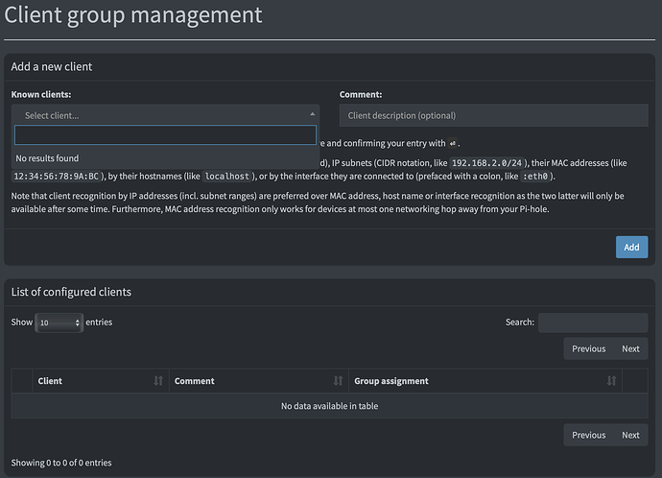Sort table by the Client header label

(x=50, y=381)
